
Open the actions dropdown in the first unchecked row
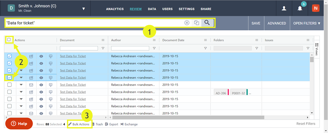click(21, 85)
